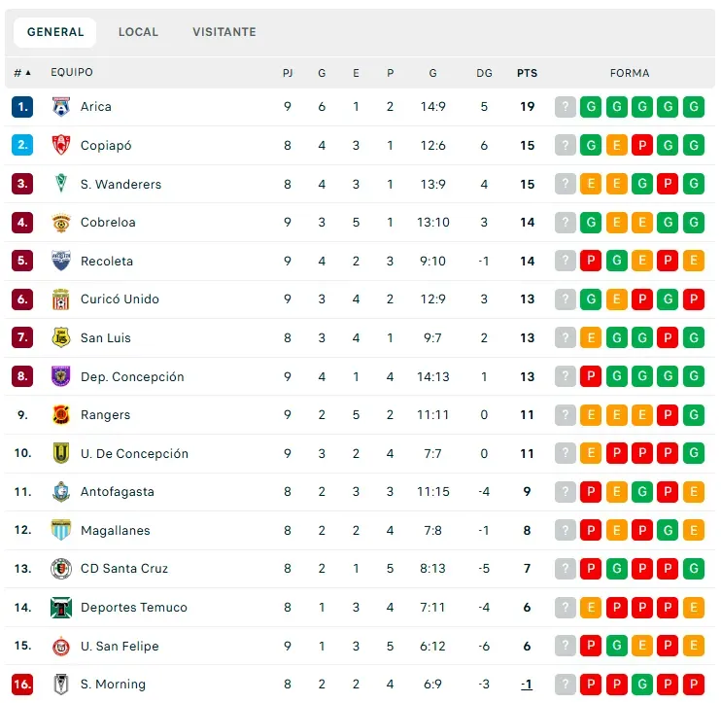721x703 pixels.
Task: Click S. Morning's rank 16 position badge
Action: coord(22,685)
